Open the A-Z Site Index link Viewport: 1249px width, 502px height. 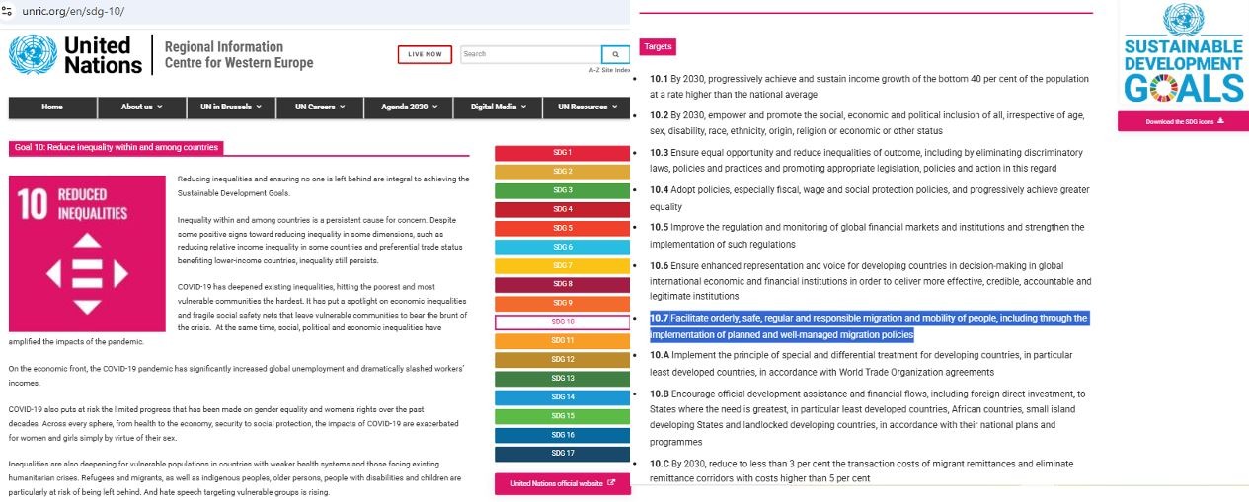click(x=609, y=70)
